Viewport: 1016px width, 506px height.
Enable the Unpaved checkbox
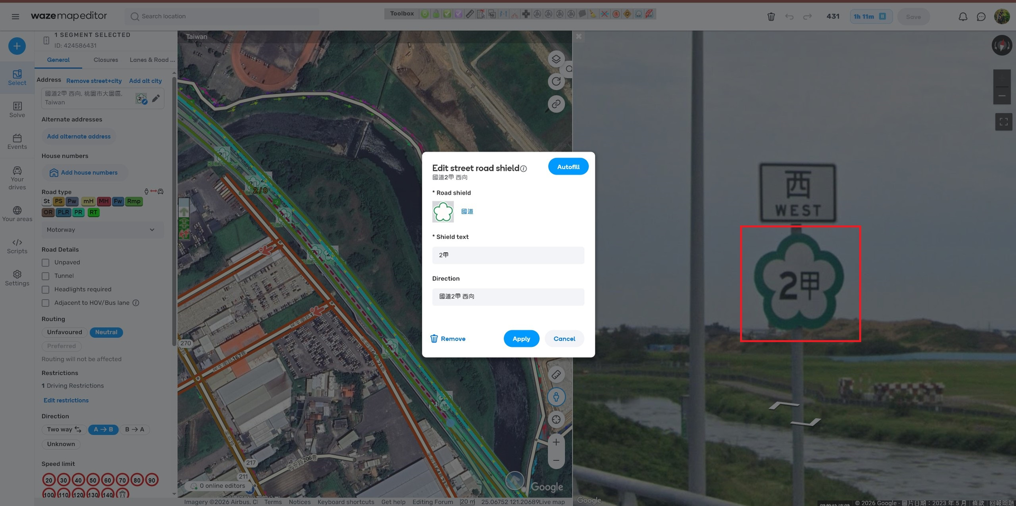[x=46, y=263]
